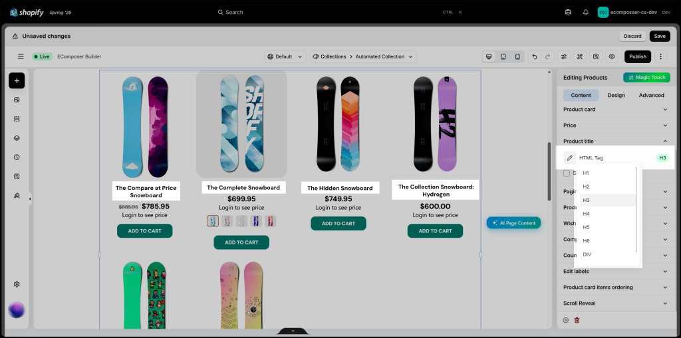Open the Default language dropdown
The height and width of the screenshot is (338, 681).
point(285,56)
